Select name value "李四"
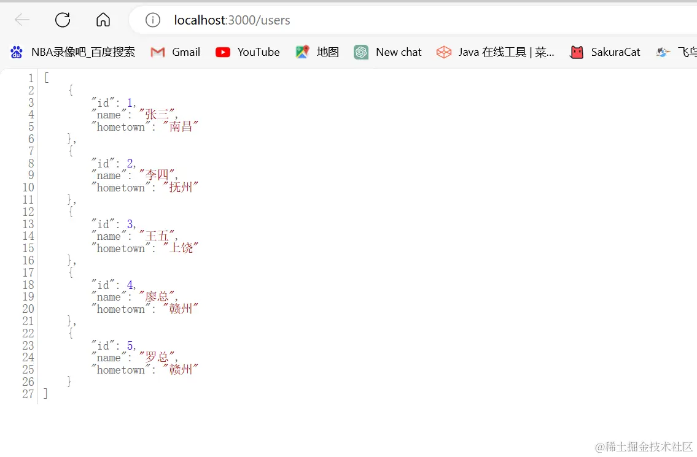Screen dimensions: 697x457 tap(157, 175)
